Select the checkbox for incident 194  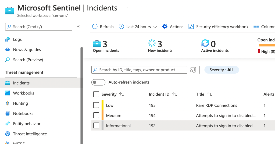pyautogui.click(x=96, y=115)
